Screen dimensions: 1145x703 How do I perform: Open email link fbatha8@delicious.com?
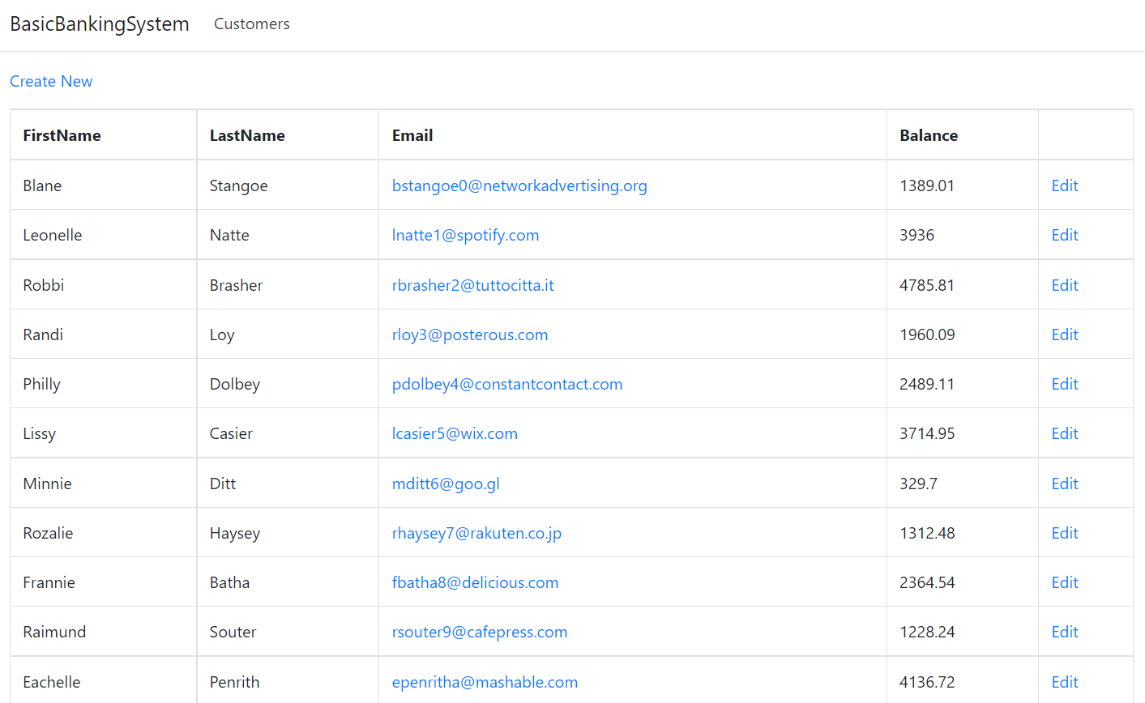point(475,582)
